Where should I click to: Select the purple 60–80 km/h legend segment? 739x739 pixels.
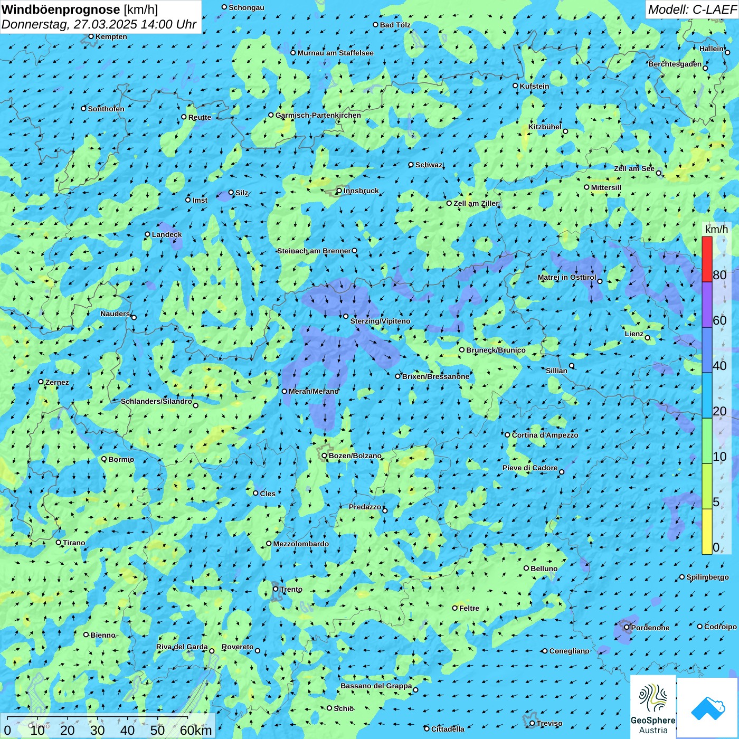point(707,305)
